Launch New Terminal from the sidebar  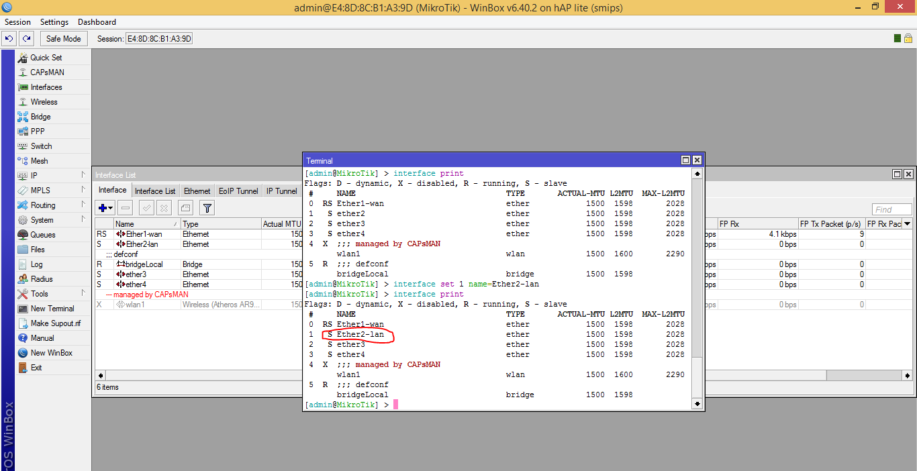tap(52, 309)
